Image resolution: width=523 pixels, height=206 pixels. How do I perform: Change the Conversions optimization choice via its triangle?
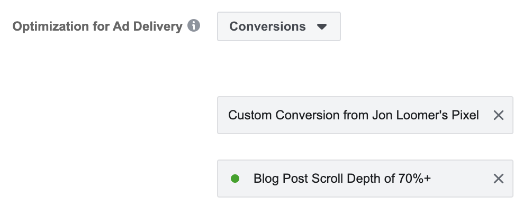click(x=321, y=26)
